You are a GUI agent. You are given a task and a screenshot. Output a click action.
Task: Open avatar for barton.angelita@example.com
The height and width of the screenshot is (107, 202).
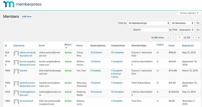[16, 63]
